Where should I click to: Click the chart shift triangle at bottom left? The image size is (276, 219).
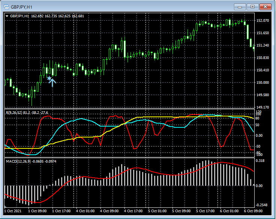click(6, 207)
